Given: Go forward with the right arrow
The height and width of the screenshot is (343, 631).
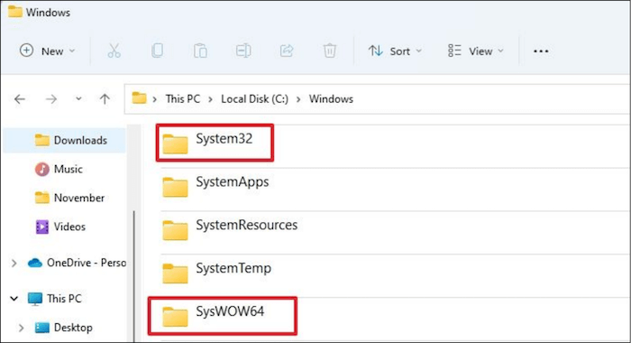Looking at the screenshot, I should pyautogui.click(x=51, y=99).
